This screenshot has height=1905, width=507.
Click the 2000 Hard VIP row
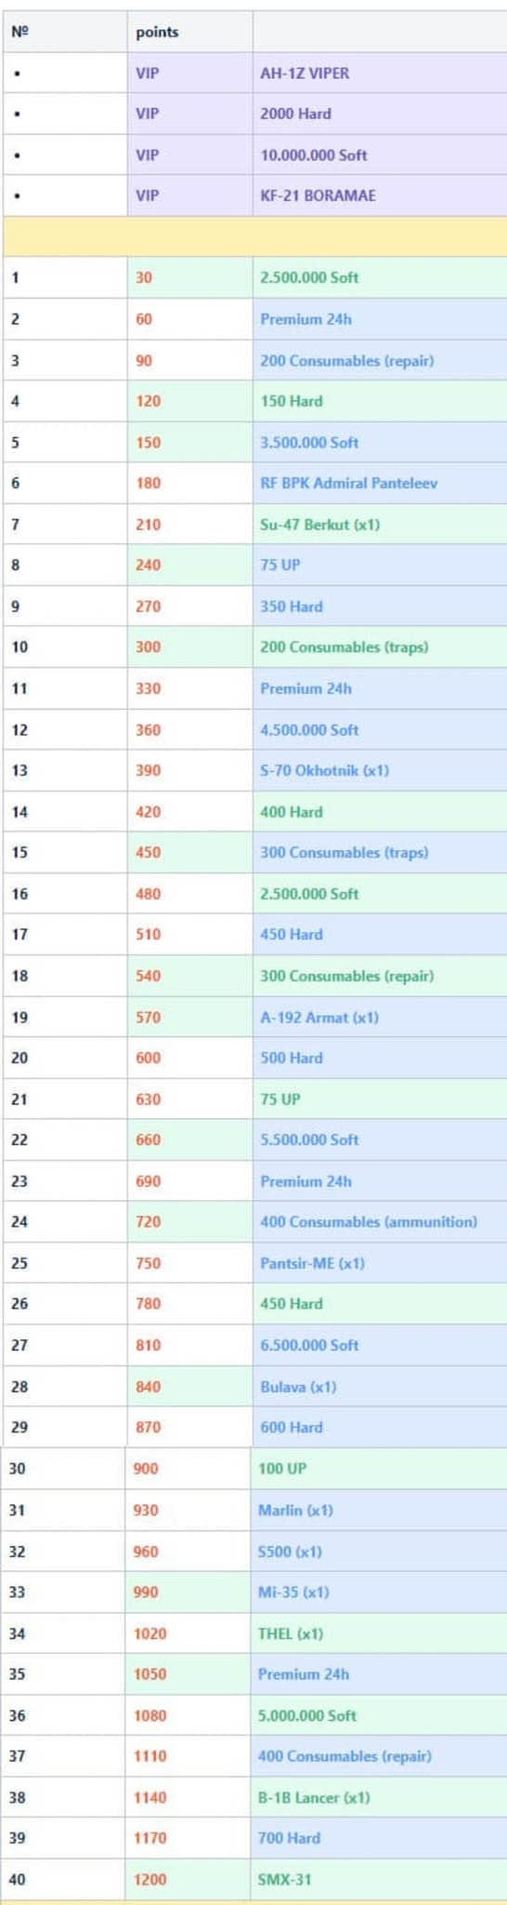pyautogui.click(x=253, y=113)
